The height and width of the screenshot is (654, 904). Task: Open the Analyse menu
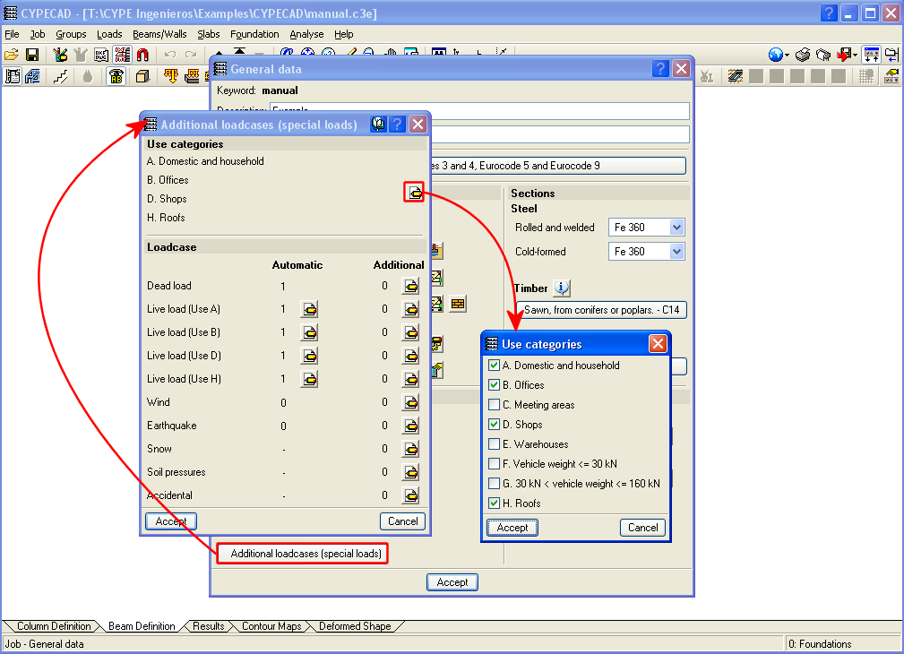pyautogui.click(x=306, y=34)
